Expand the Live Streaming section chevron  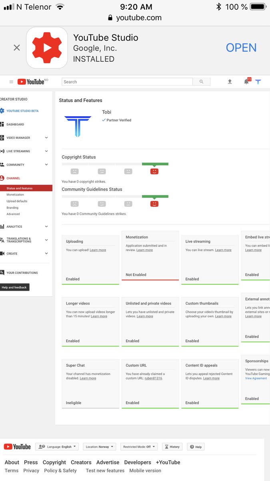tap(46, 151)
